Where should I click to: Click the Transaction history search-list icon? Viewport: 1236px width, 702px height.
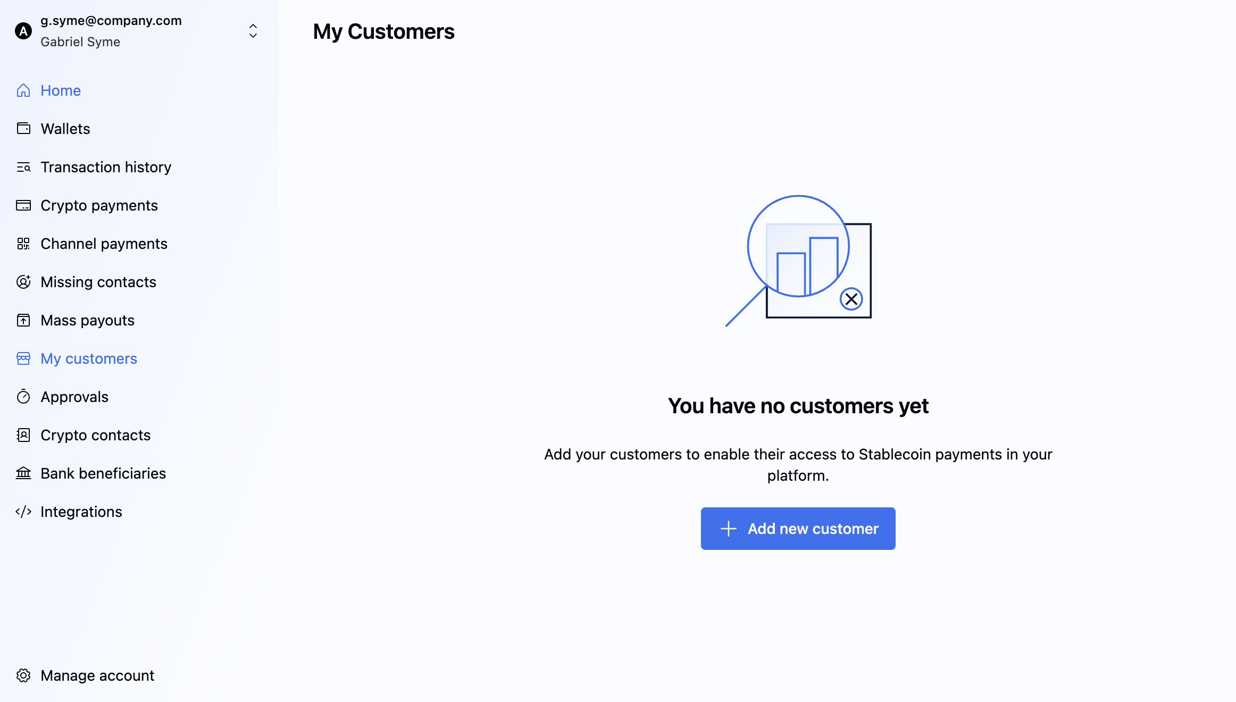23,167
